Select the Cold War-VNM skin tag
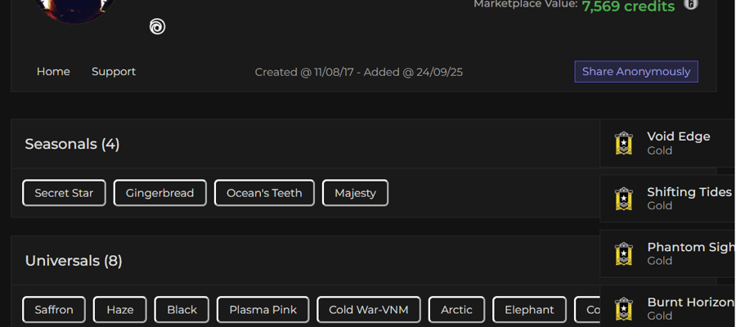736x327 pixels. point(369,310)
